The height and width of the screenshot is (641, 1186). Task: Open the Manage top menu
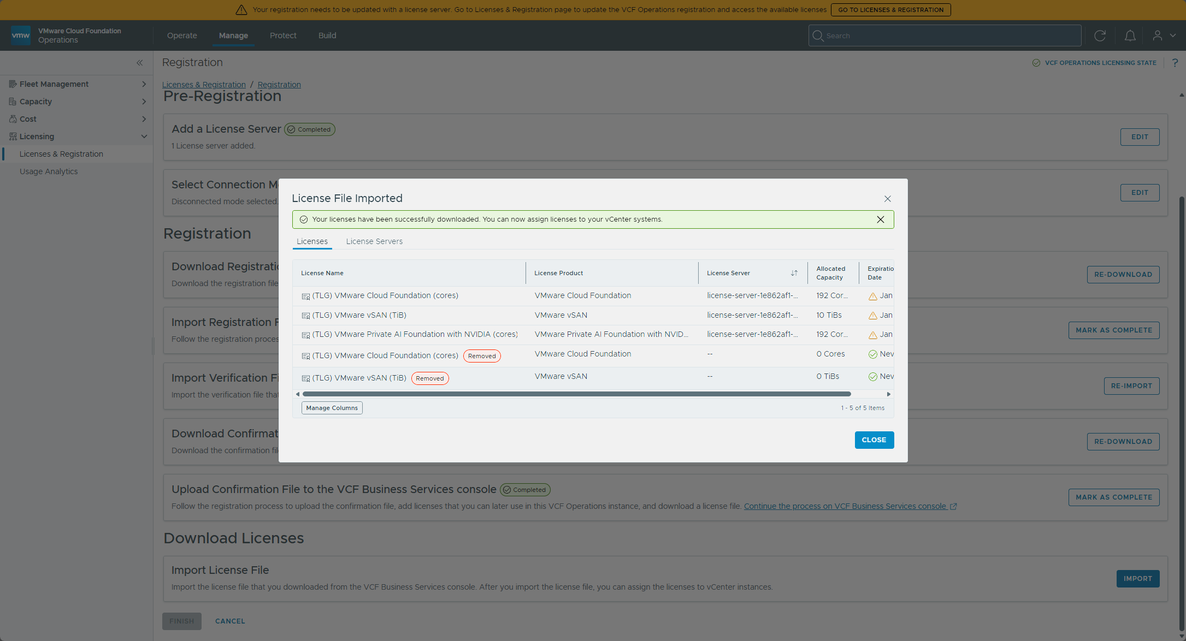pos(233,35)
